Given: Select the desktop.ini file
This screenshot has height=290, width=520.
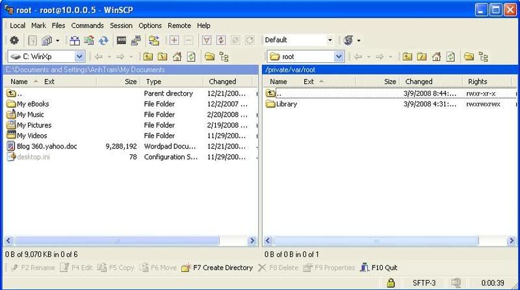Looking at the screenshot, I should point(28,157).
